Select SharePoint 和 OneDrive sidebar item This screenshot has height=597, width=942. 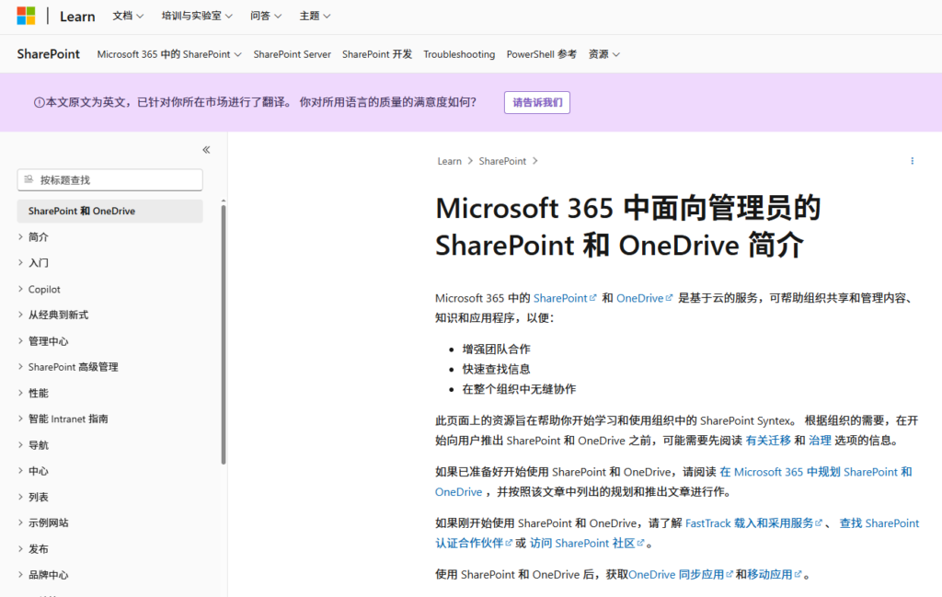tap(110, 211)
